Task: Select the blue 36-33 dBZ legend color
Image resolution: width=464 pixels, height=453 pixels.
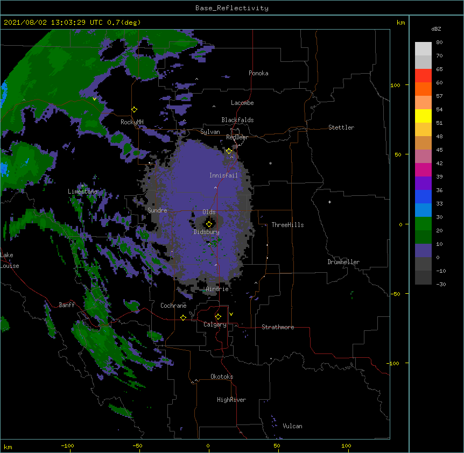Action: point(423,196)
